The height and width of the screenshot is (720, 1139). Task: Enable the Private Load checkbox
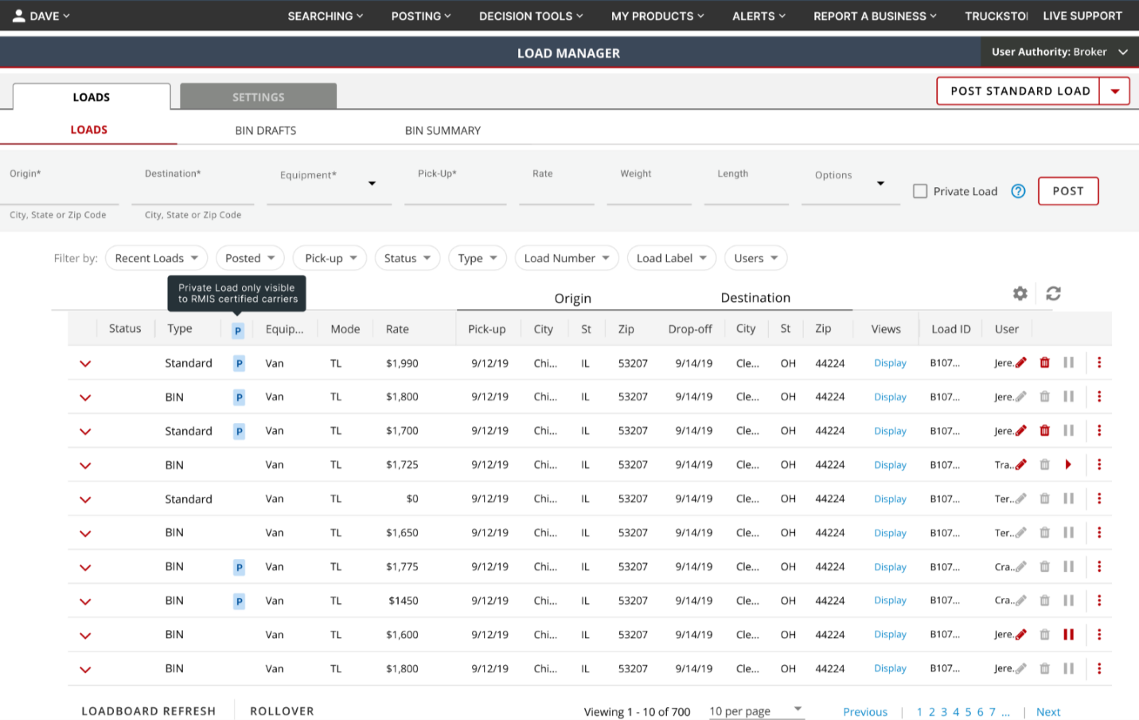920,191
